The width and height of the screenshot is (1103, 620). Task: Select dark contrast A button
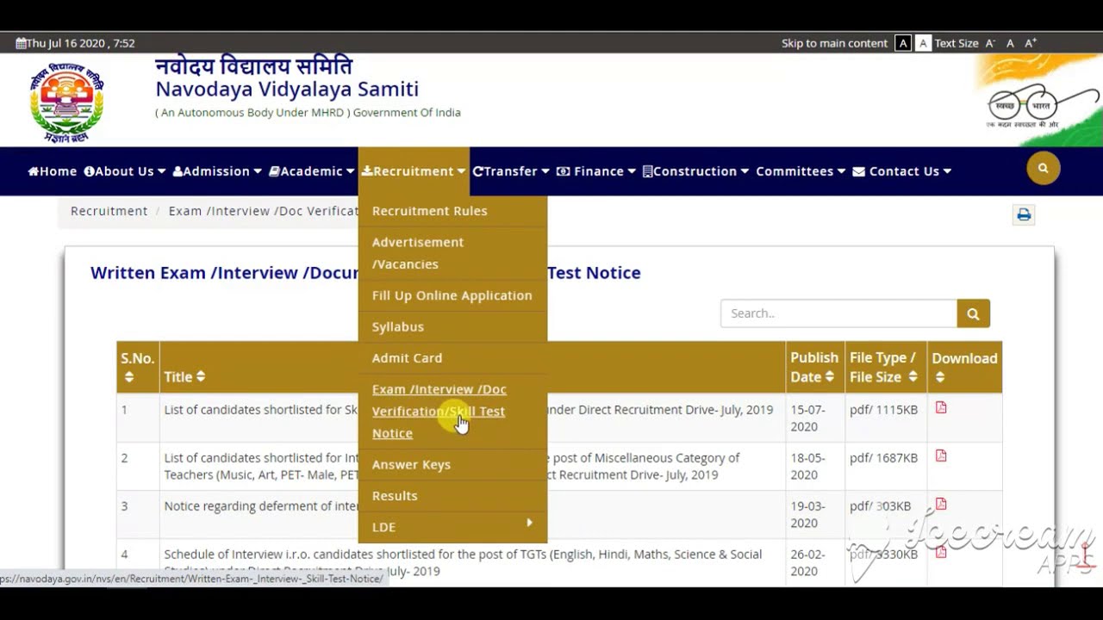pyautogui.click(x=903, y=43)
